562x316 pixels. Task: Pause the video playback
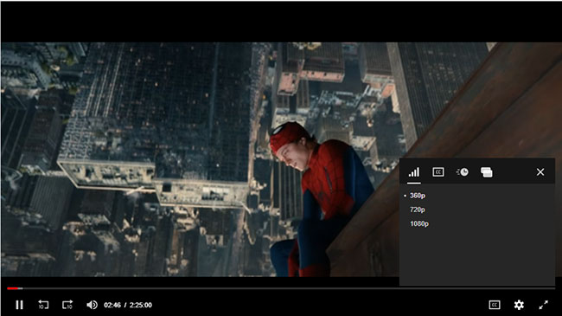(19, 305)
